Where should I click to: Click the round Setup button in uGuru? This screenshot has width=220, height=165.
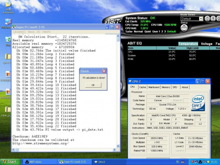(x=184, y=28)
